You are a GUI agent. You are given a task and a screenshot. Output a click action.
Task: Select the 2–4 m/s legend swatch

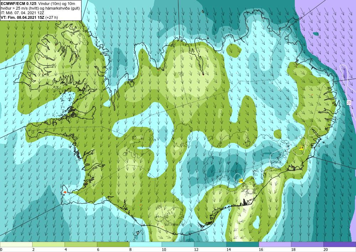(48, 245)
